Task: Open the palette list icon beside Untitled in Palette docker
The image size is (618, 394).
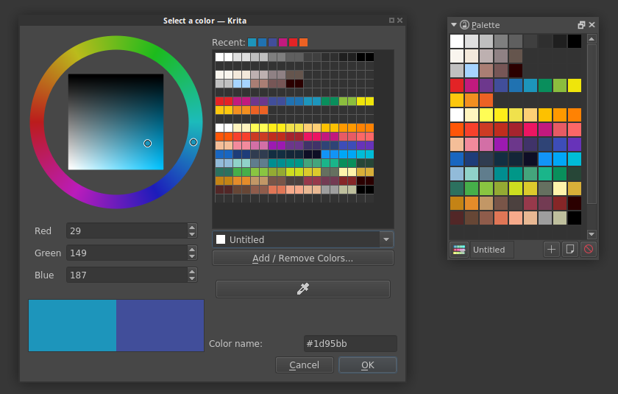Action: coord(459,250)
